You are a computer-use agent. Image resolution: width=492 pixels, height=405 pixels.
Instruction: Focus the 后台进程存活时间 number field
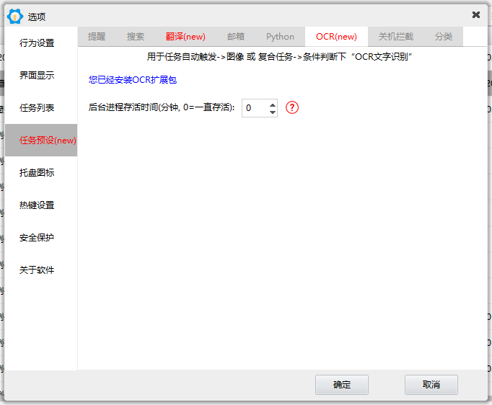coord(260,108)
